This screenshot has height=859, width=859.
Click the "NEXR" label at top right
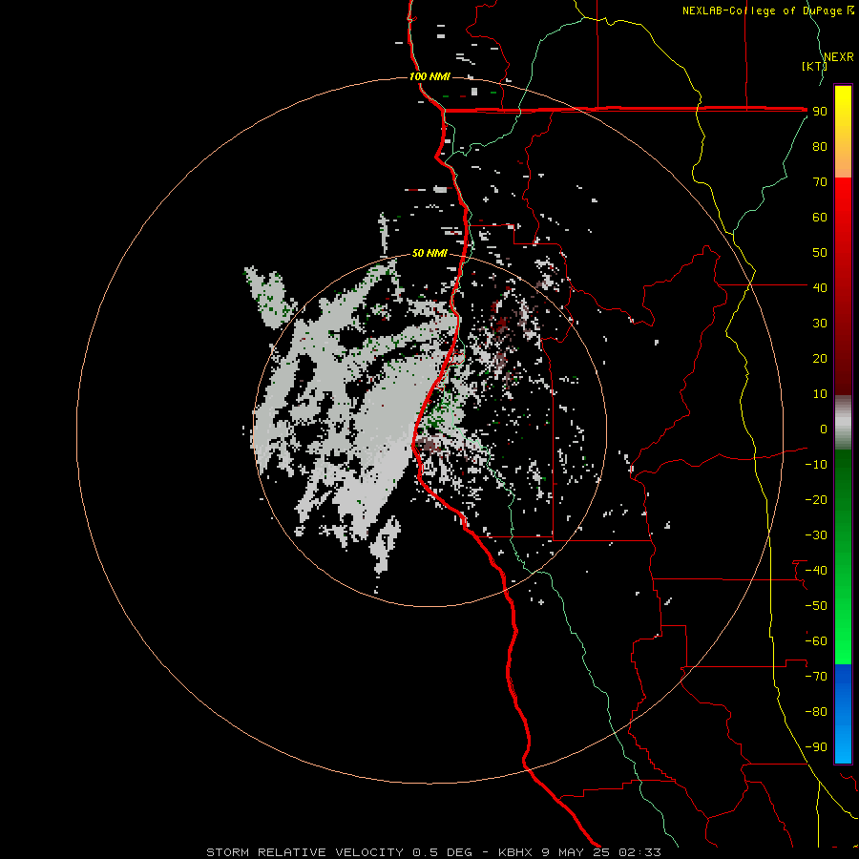tap(839, 57)
